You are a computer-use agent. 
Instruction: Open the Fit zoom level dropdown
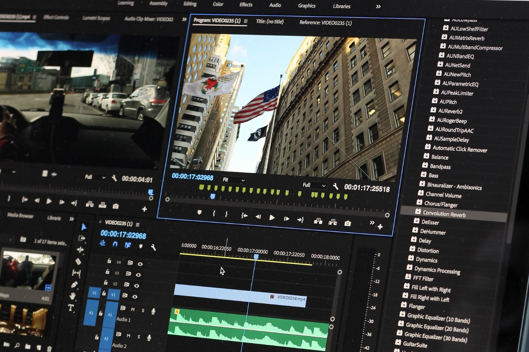coord(234,180)
